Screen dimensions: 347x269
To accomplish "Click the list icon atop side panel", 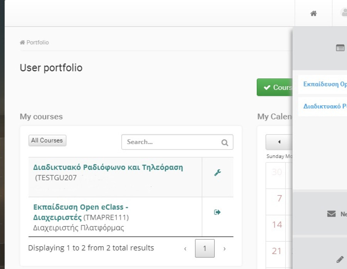I will pos(340,48).
